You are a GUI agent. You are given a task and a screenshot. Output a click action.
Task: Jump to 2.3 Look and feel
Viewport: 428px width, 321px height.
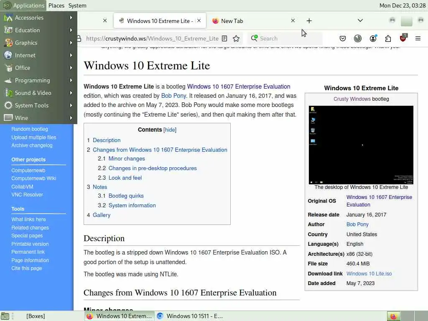(125, 178)
